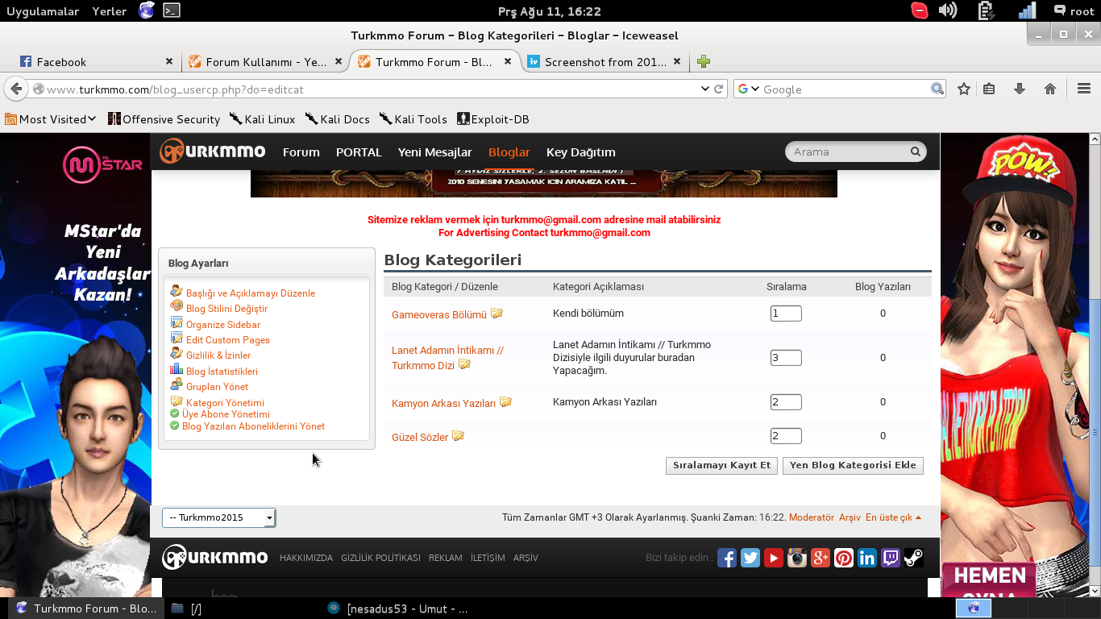Click folder icon next to Kamyon Arkası Yazıları

coord(506,402)
